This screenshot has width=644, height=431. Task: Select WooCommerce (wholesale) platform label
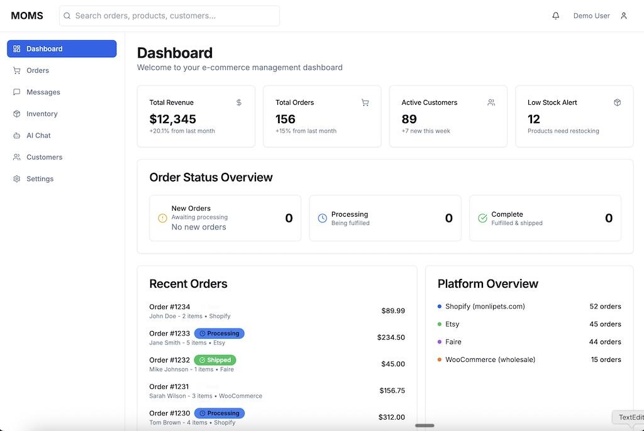(x=491, y=359)
